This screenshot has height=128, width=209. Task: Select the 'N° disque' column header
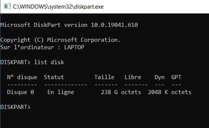tap(22, 77)
